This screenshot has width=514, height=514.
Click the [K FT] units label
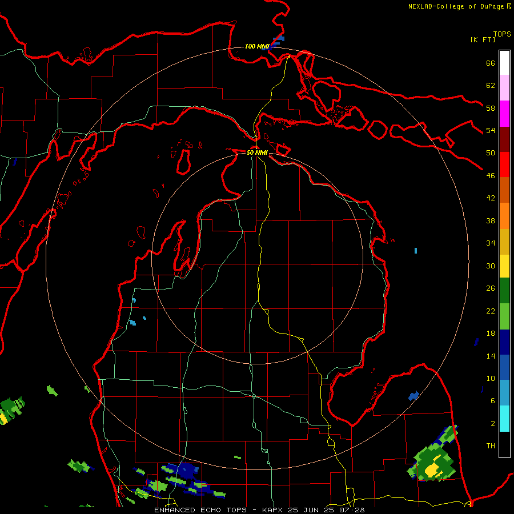point(483,40)
